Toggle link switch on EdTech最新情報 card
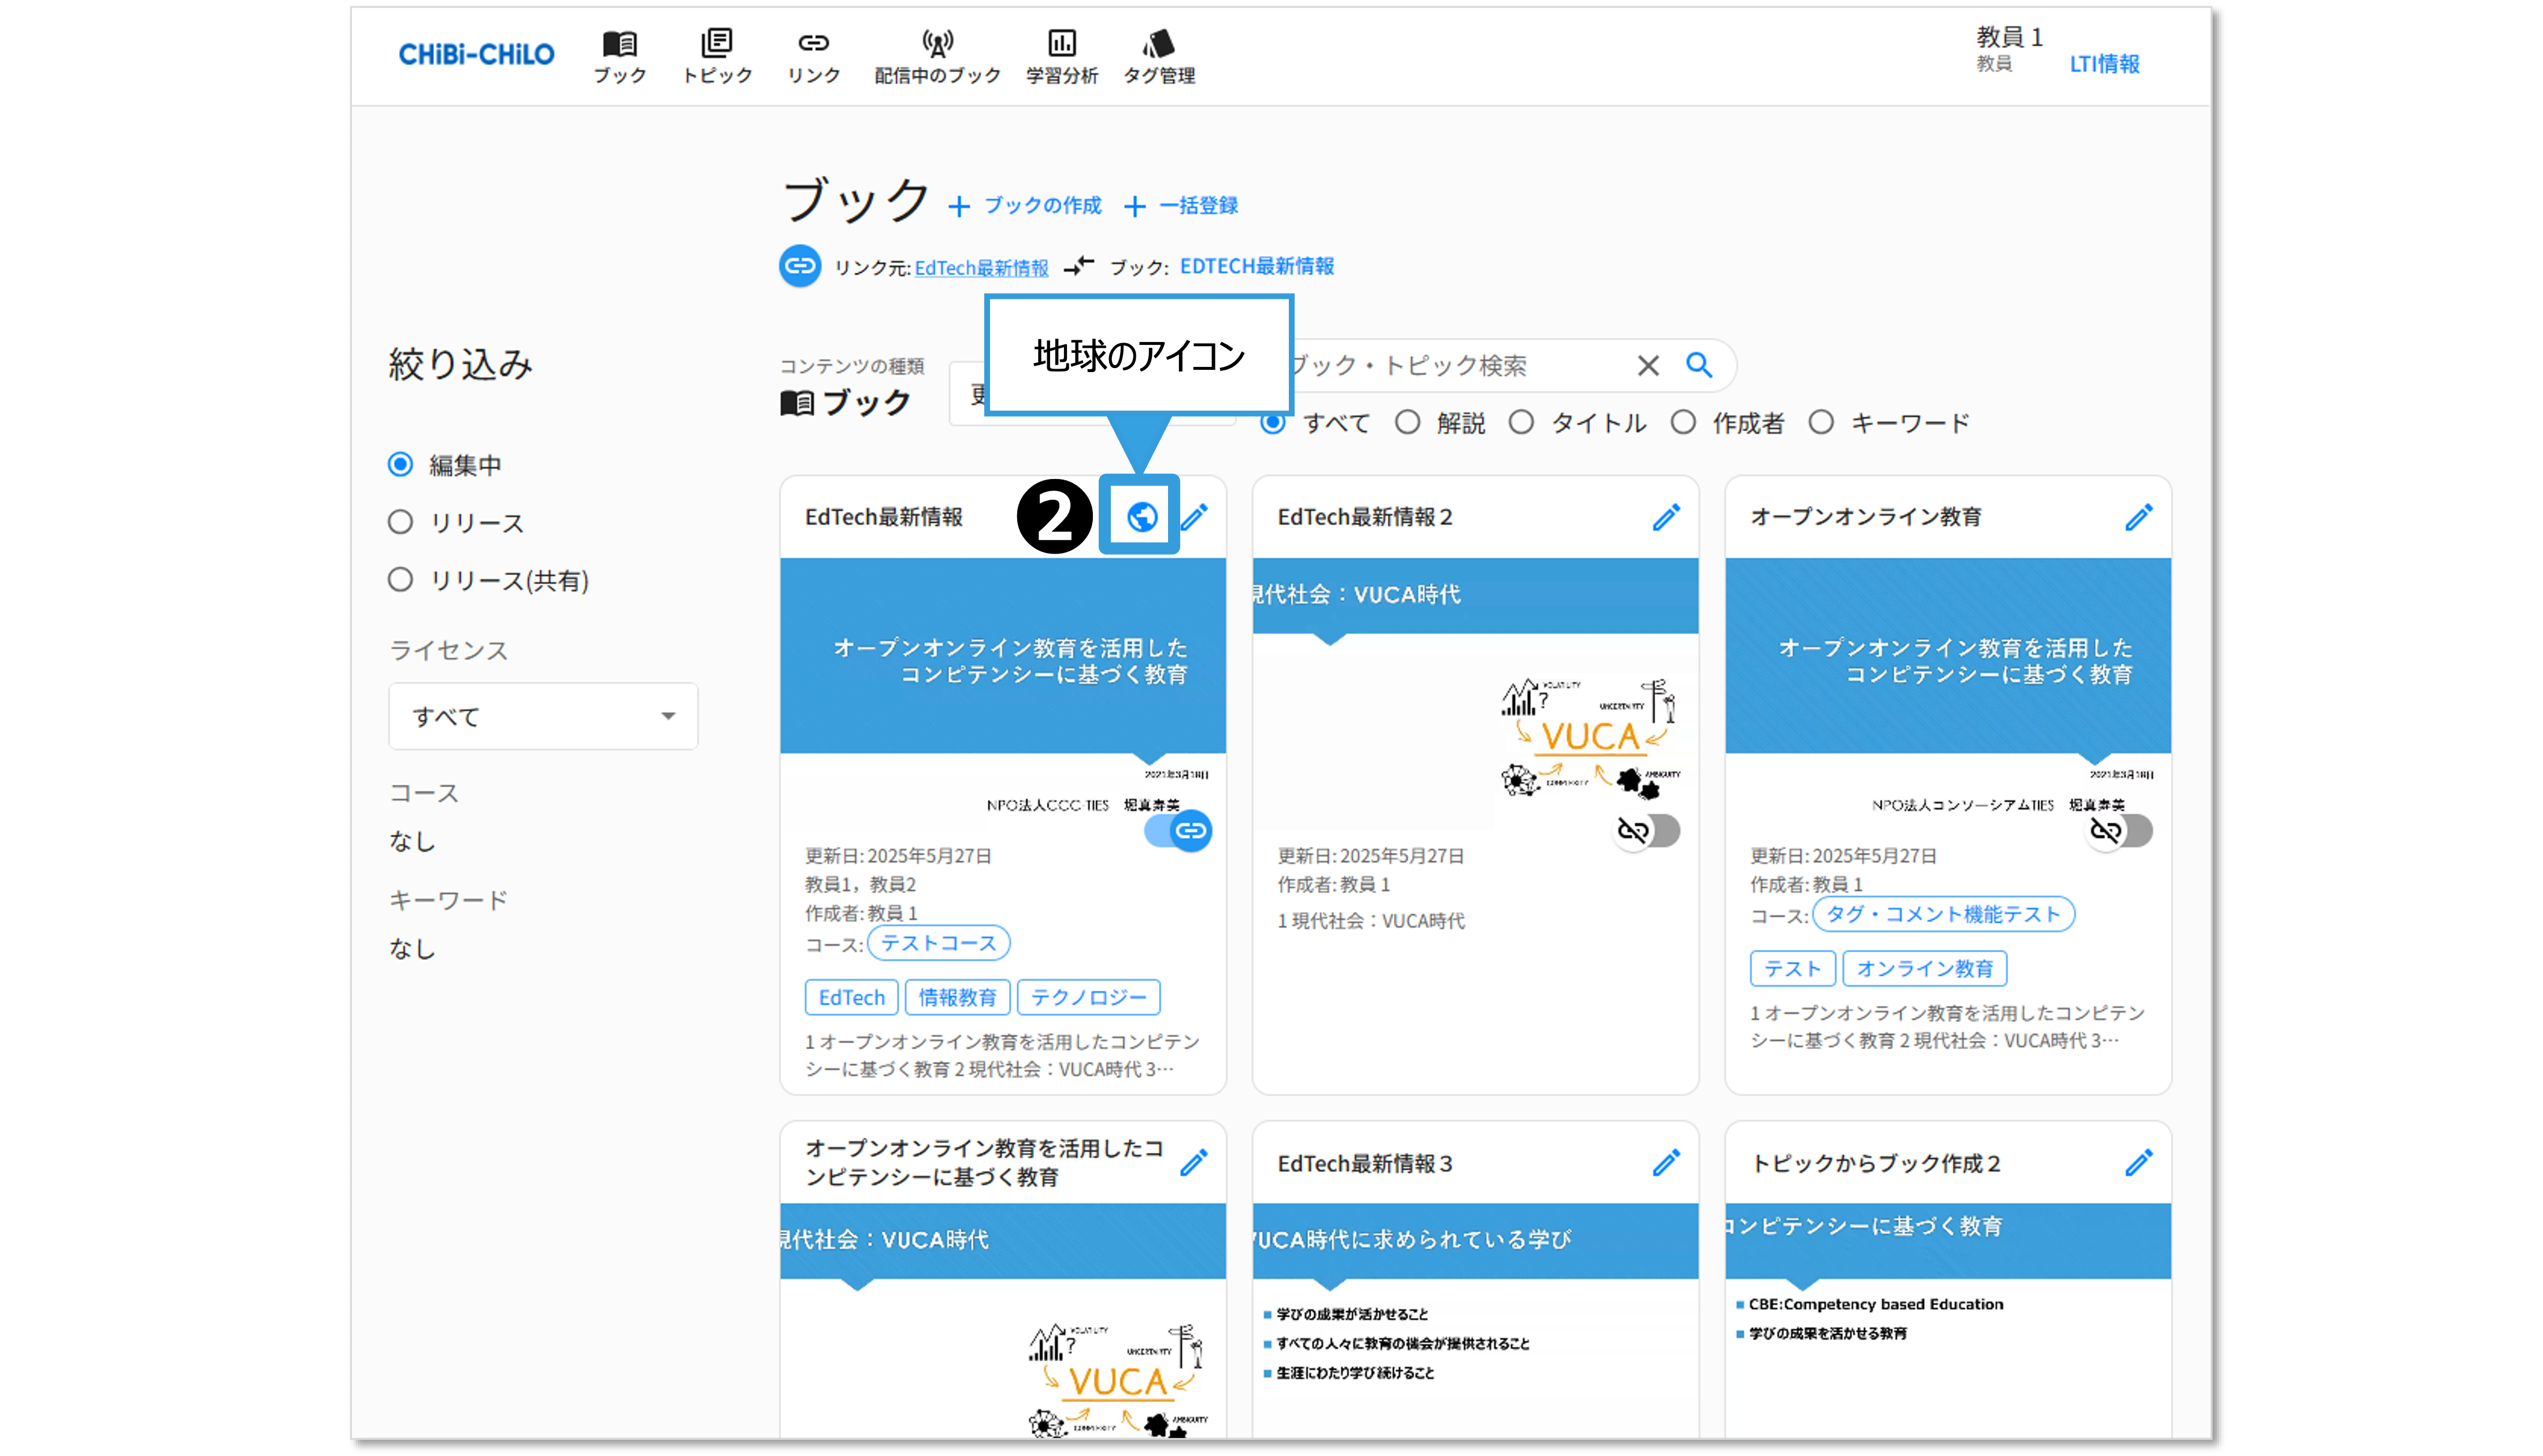The height and width of the screenshot is (1456, 2543). 1179,830
